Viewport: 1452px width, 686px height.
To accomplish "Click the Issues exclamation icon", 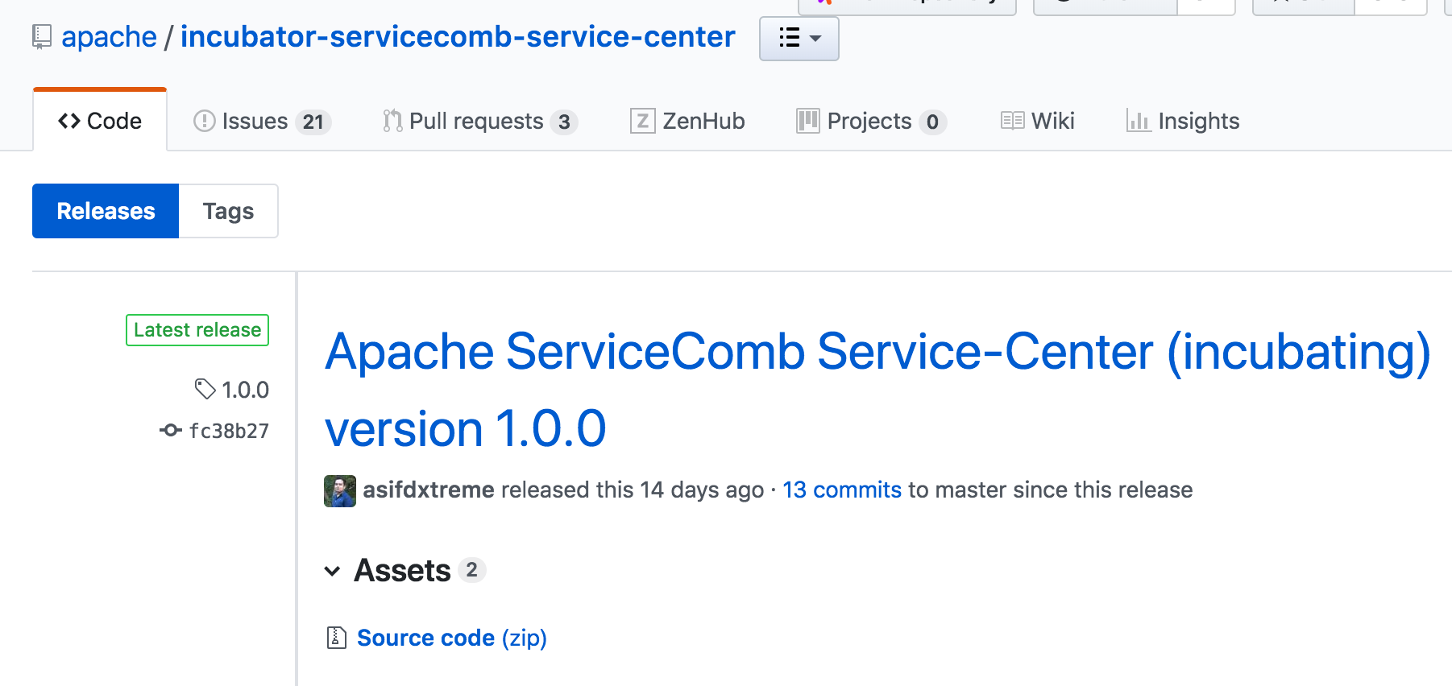I will [x=205, y=122].
